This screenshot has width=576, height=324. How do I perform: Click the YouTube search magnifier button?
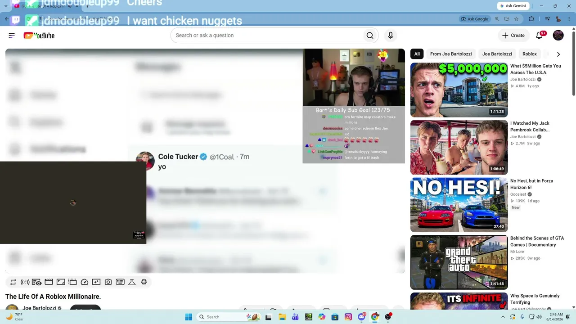pos(370,36)
